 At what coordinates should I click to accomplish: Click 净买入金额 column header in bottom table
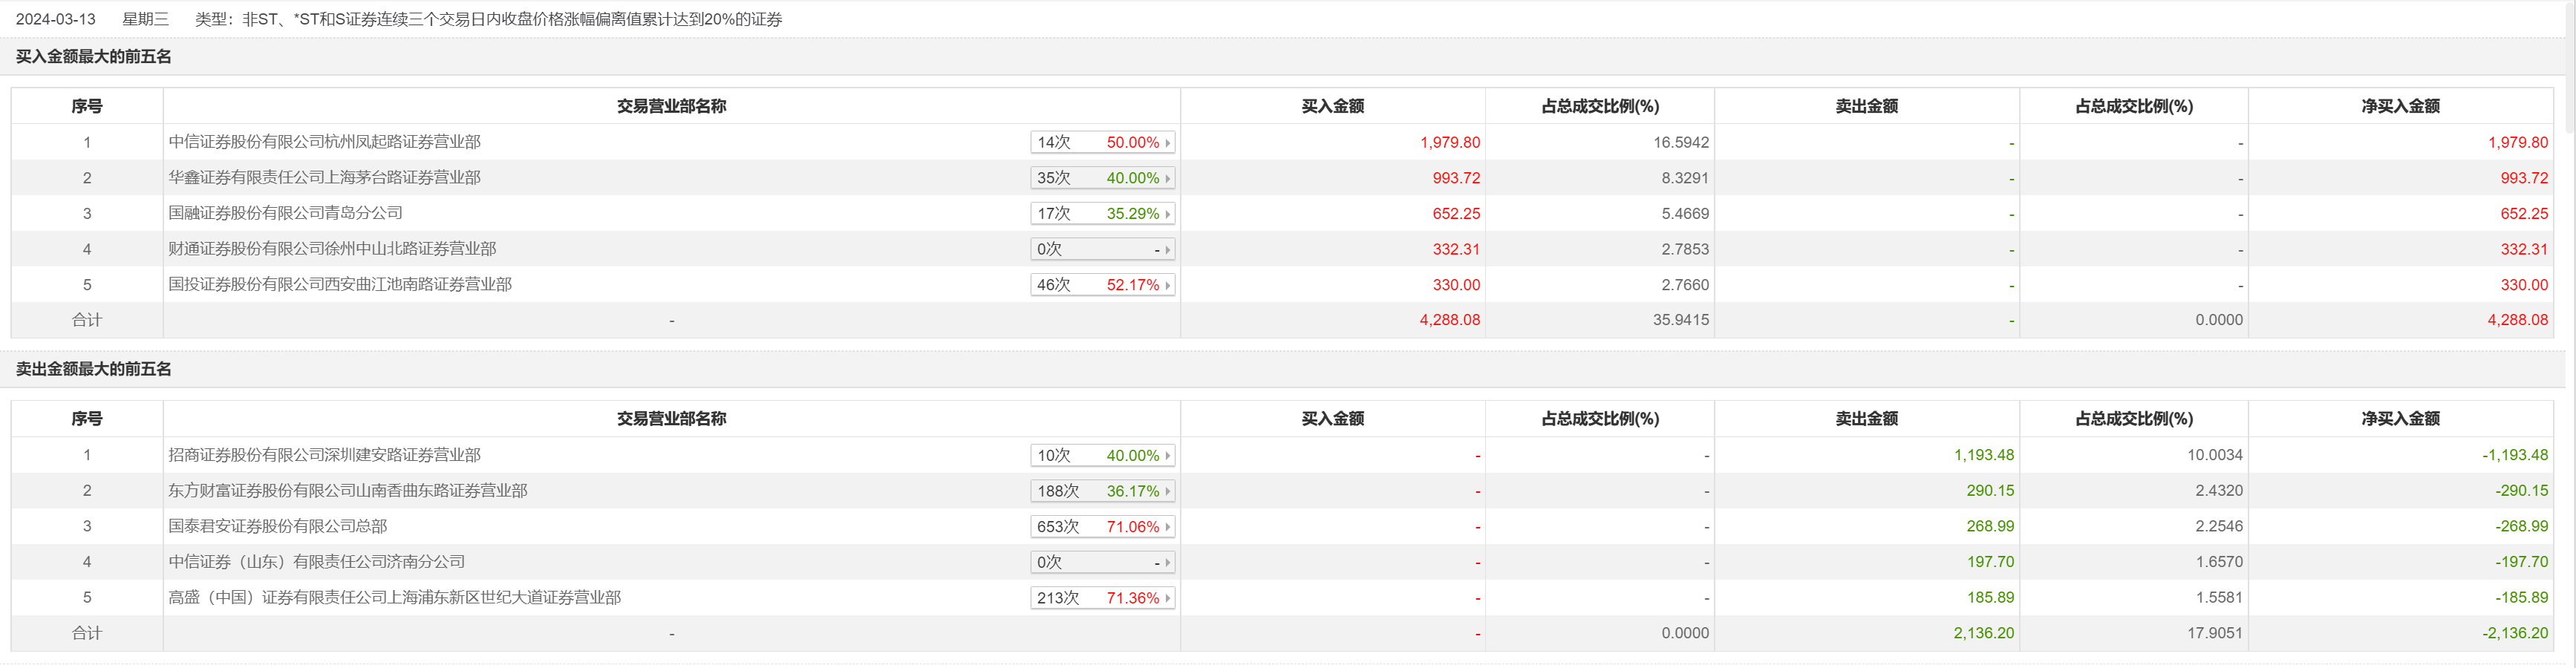[2400, 419]
